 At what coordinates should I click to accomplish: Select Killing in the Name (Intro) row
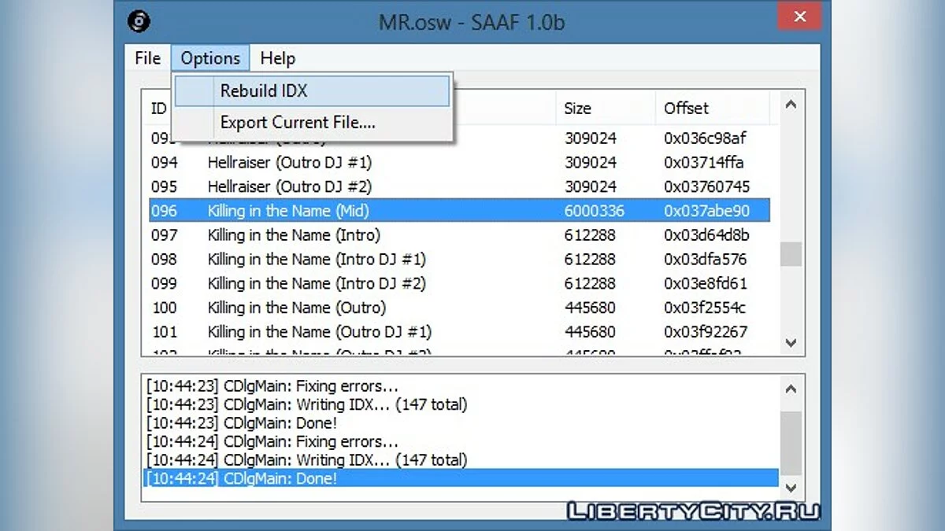coord(293,235)
